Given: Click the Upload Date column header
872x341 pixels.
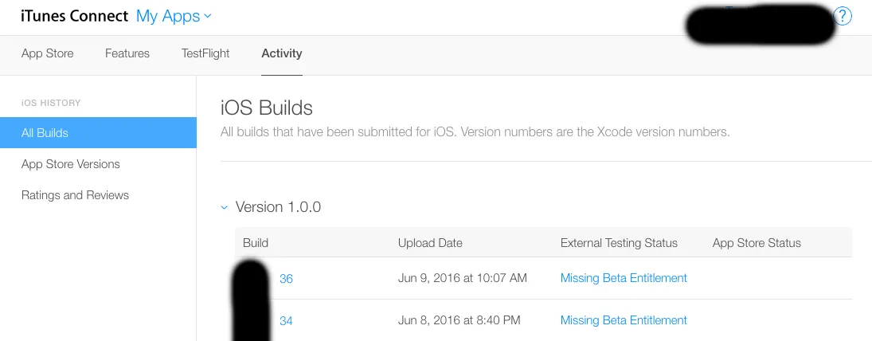Looking at the screenshot, I should (430, 243).
